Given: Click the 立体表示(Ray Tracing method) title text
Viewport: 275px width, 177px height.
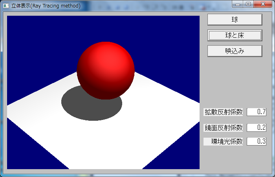Looking at the screenshot, I should point(46,6).
